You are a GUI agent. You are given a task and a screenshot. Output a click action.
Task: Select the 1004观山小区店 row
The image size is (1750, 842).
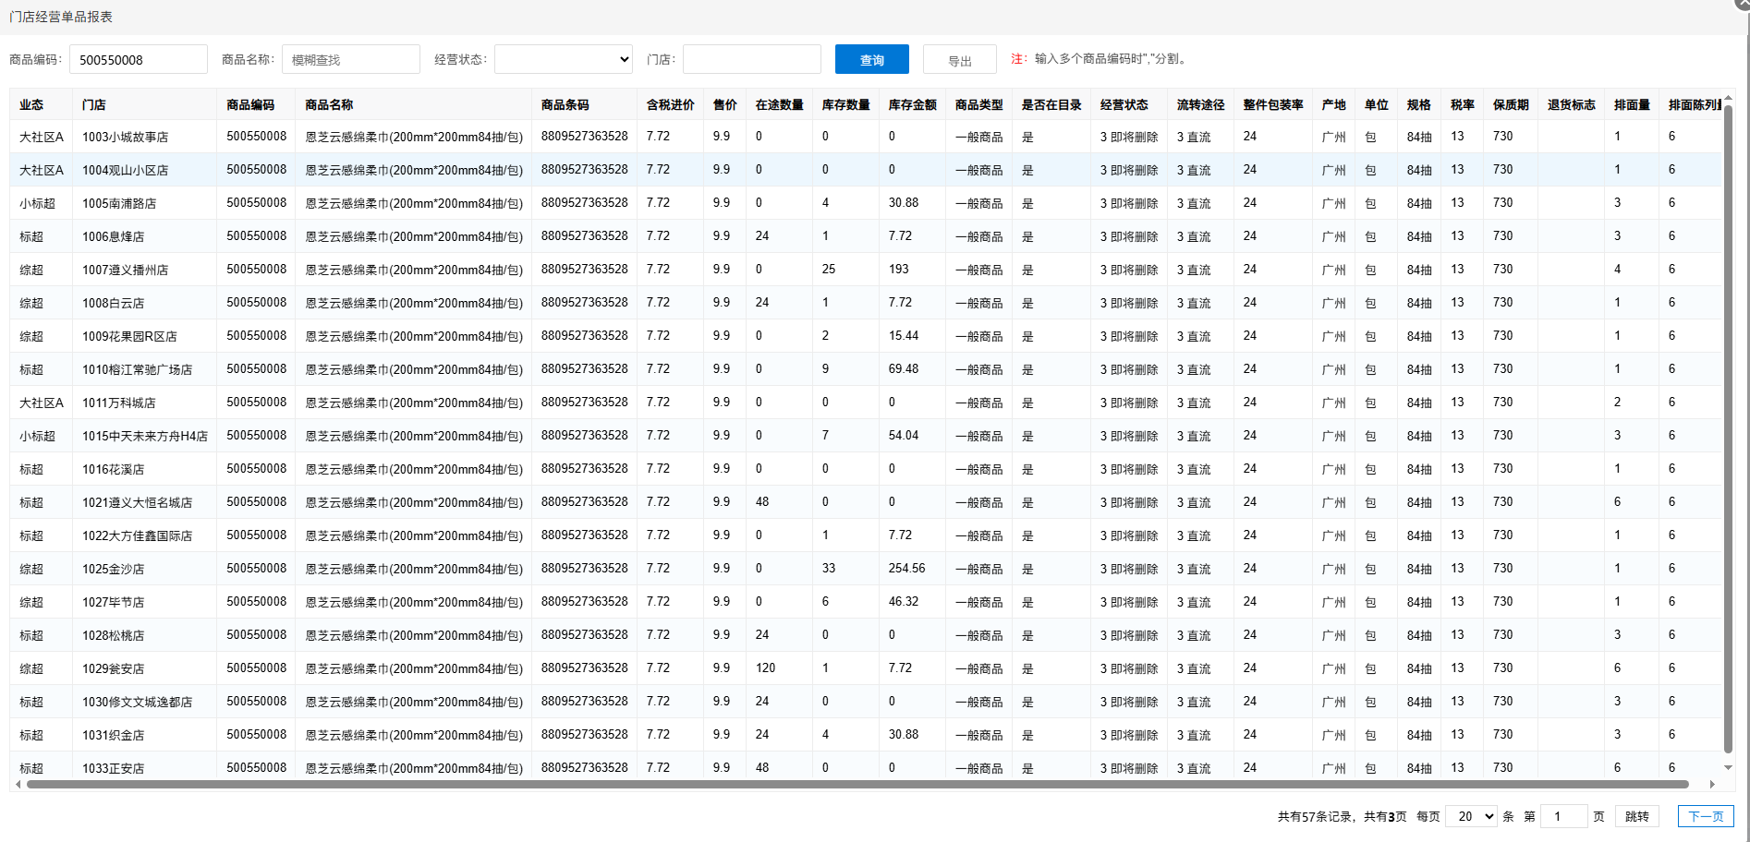[125, 170]
